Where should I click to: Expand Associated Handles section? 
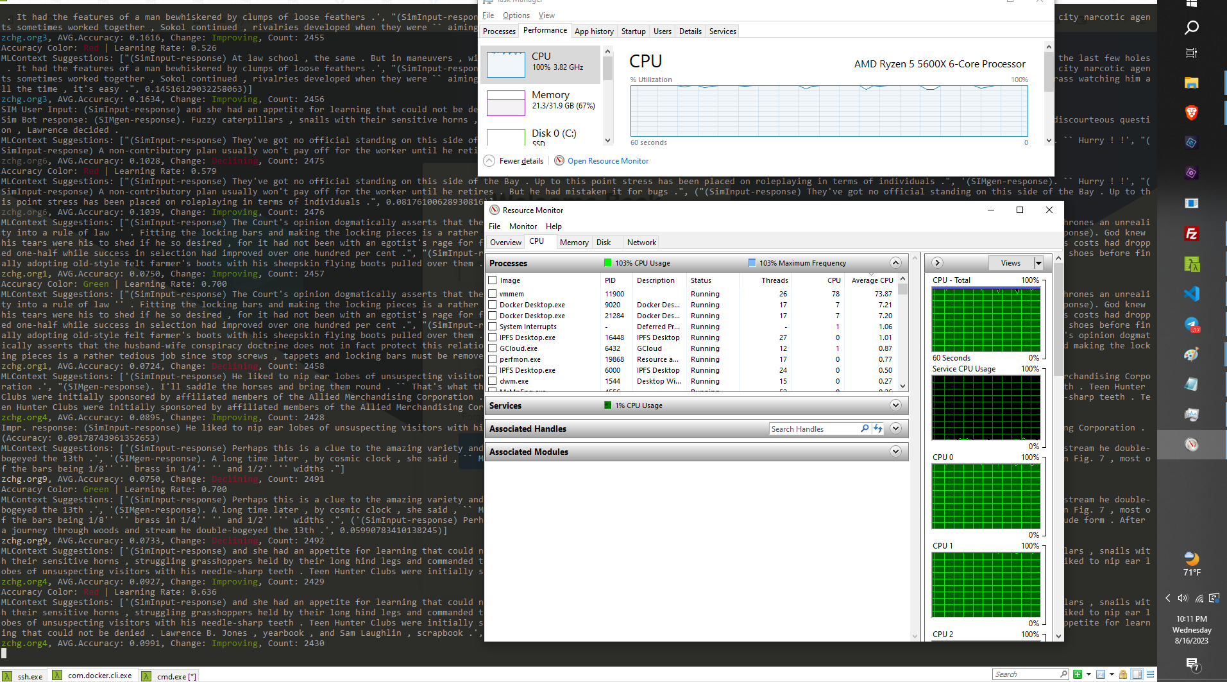[x=896, y=429]
